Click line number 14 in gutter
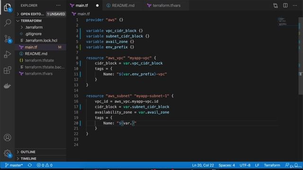Screen dimensions: 303x170 (x=76, y=90)
